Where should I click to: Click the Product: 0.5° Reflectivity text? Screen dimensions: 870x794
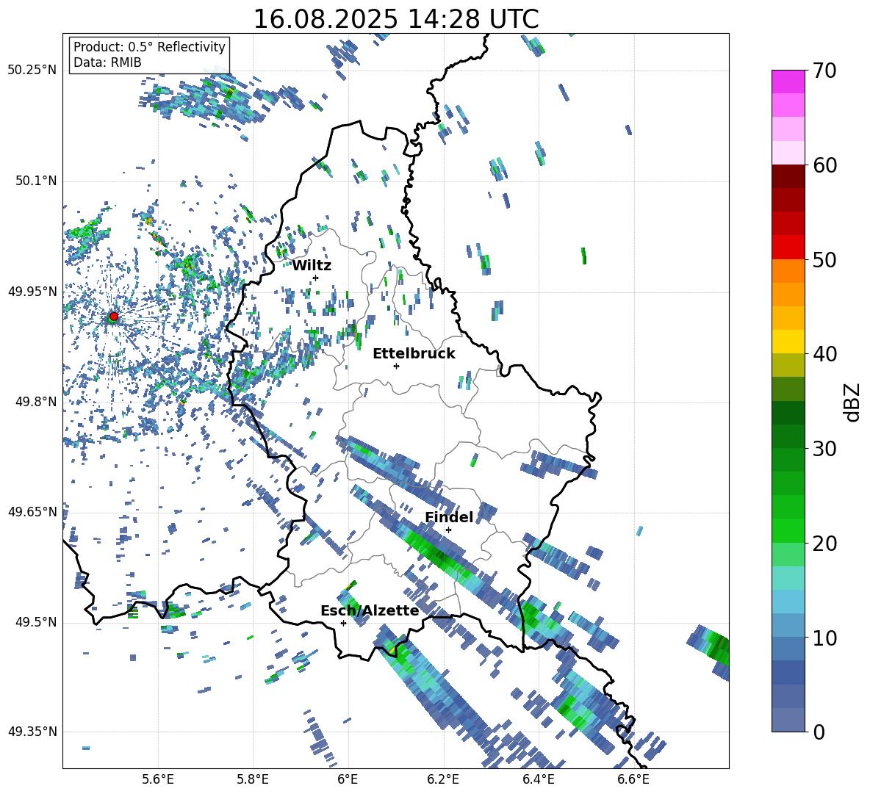149,46
